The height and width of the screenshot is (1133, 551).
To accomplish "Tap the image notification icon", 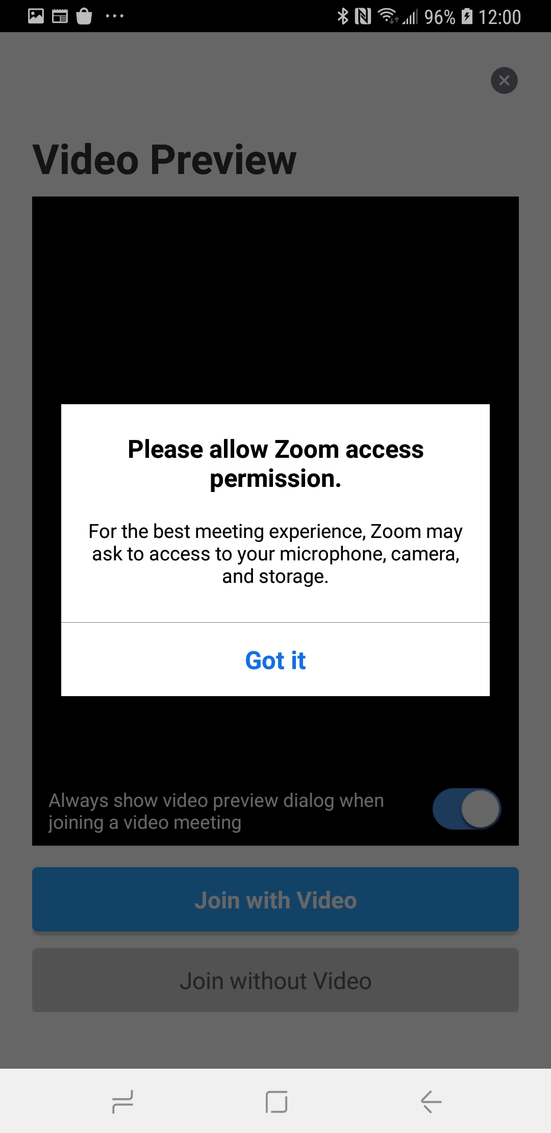I will click(36, 16).
